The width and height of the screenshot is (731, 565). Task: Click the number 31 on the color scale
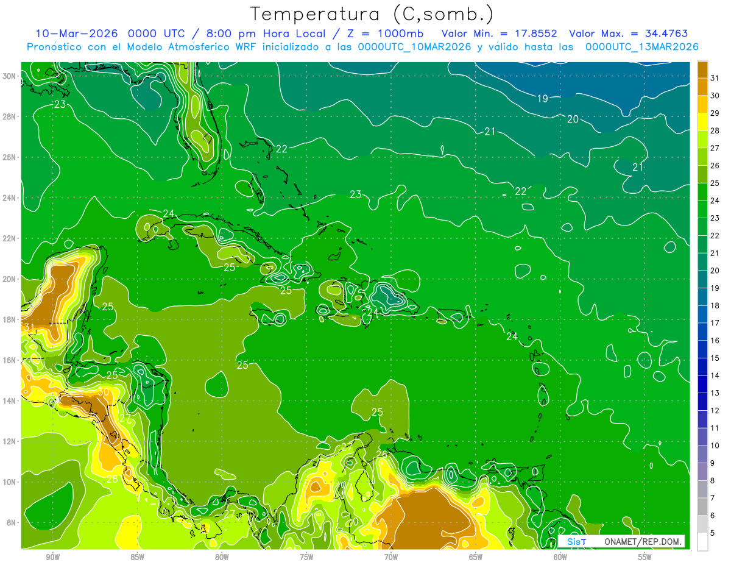[715, 79]
